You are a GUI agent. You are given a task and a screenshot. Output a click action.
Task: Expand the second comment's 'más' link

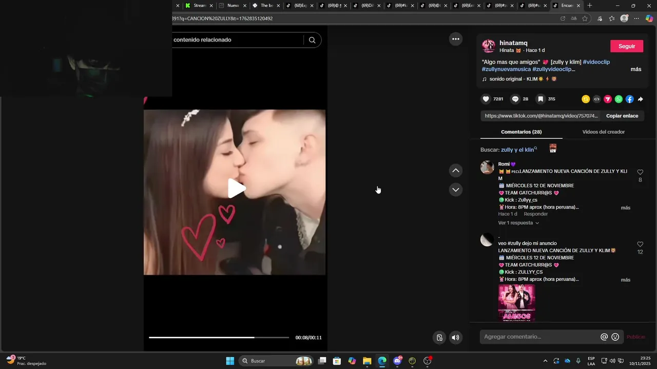626,280
